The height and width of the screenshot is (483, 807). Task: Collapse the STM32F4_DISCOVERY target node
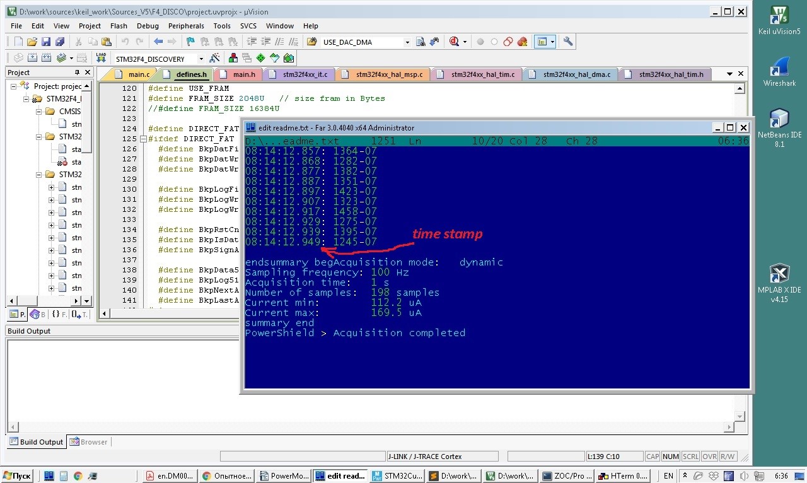26,99
